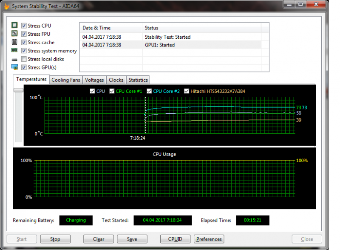The width and height of the screenshot is (340, 250).
Task: Enable the Stress local disks checkbox
Action: (x=24, y=59)
